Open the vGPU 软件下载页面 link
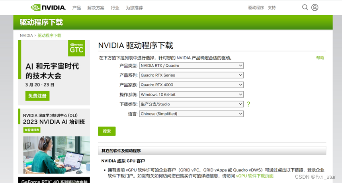Image resolution: width=342 pixels, height=183 pixels. tap(254, 176)
